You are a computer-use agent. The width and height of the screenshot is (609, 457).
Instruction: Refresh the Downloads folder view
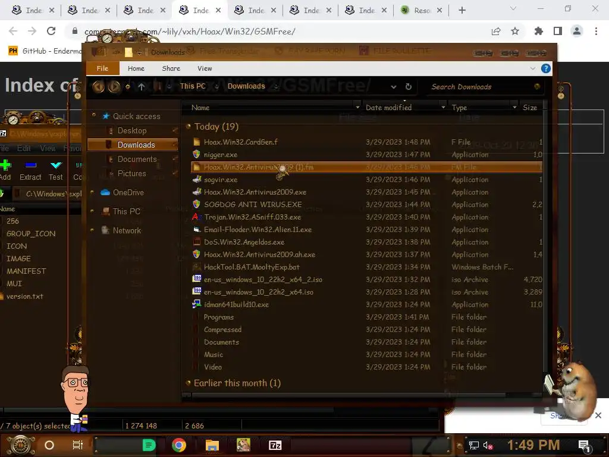tap(408, 87)
